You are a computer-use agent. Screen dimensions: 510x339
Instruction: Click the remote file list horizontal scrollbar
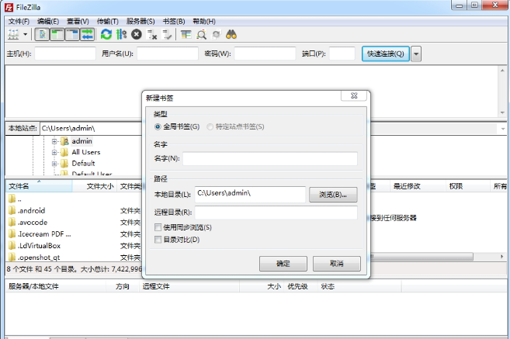422,257
